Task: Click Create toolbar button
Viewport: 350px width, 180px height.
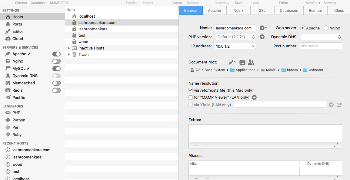Action: pos(177,3)
